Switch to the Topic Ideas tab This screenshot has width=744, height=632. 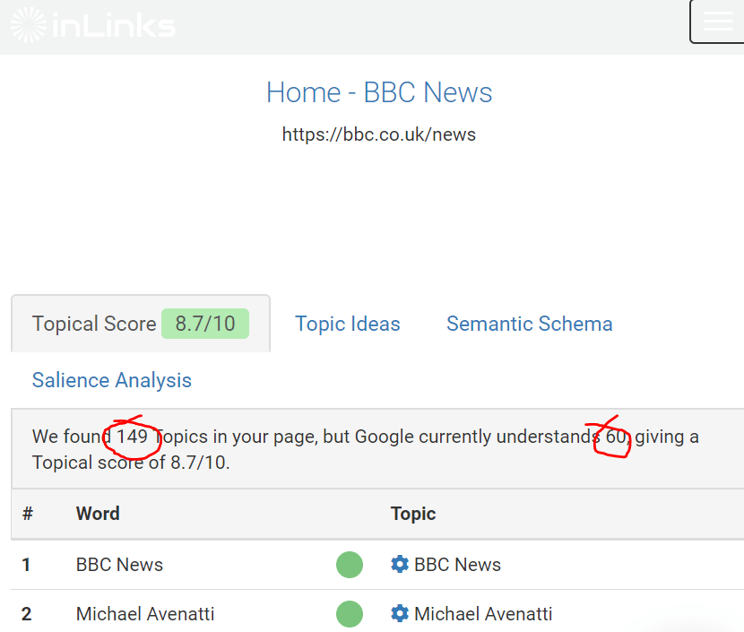[x=347, y=324]
